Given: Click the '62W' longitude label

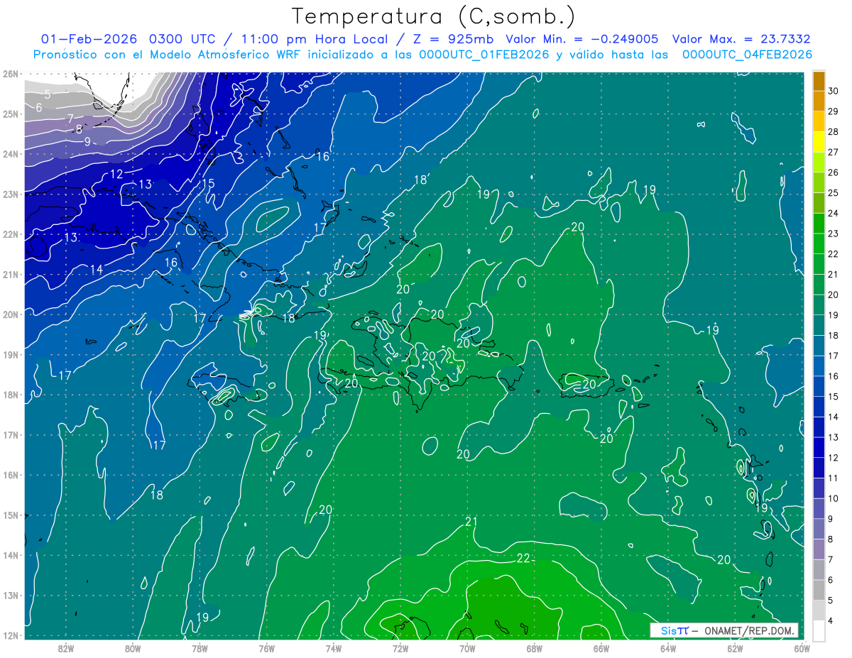Looking at the screenshot, I should pyautogui.click(x=735, y=648).
